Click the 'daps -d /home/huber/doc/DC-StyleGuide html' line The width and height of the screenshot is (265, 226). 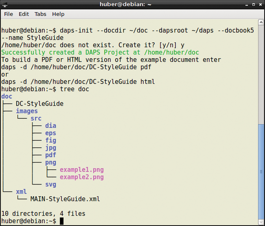click(78, 82)
